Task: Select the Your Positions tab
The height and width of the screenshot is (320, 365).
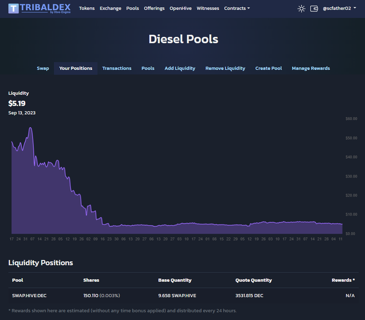Action: point(76,68)
